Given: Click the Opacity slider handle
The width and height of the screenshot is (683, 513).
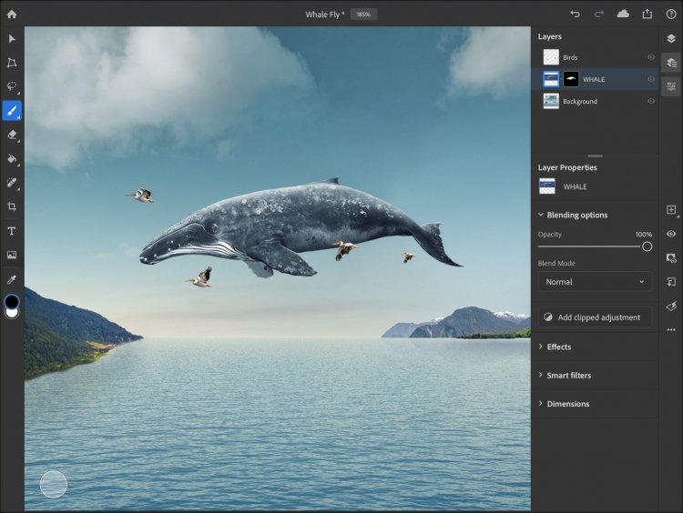Looking at the screenshot, I should coord(647,246).
